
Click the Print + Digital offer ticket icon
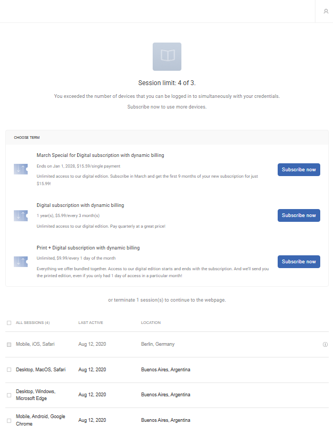click(21, 262)
